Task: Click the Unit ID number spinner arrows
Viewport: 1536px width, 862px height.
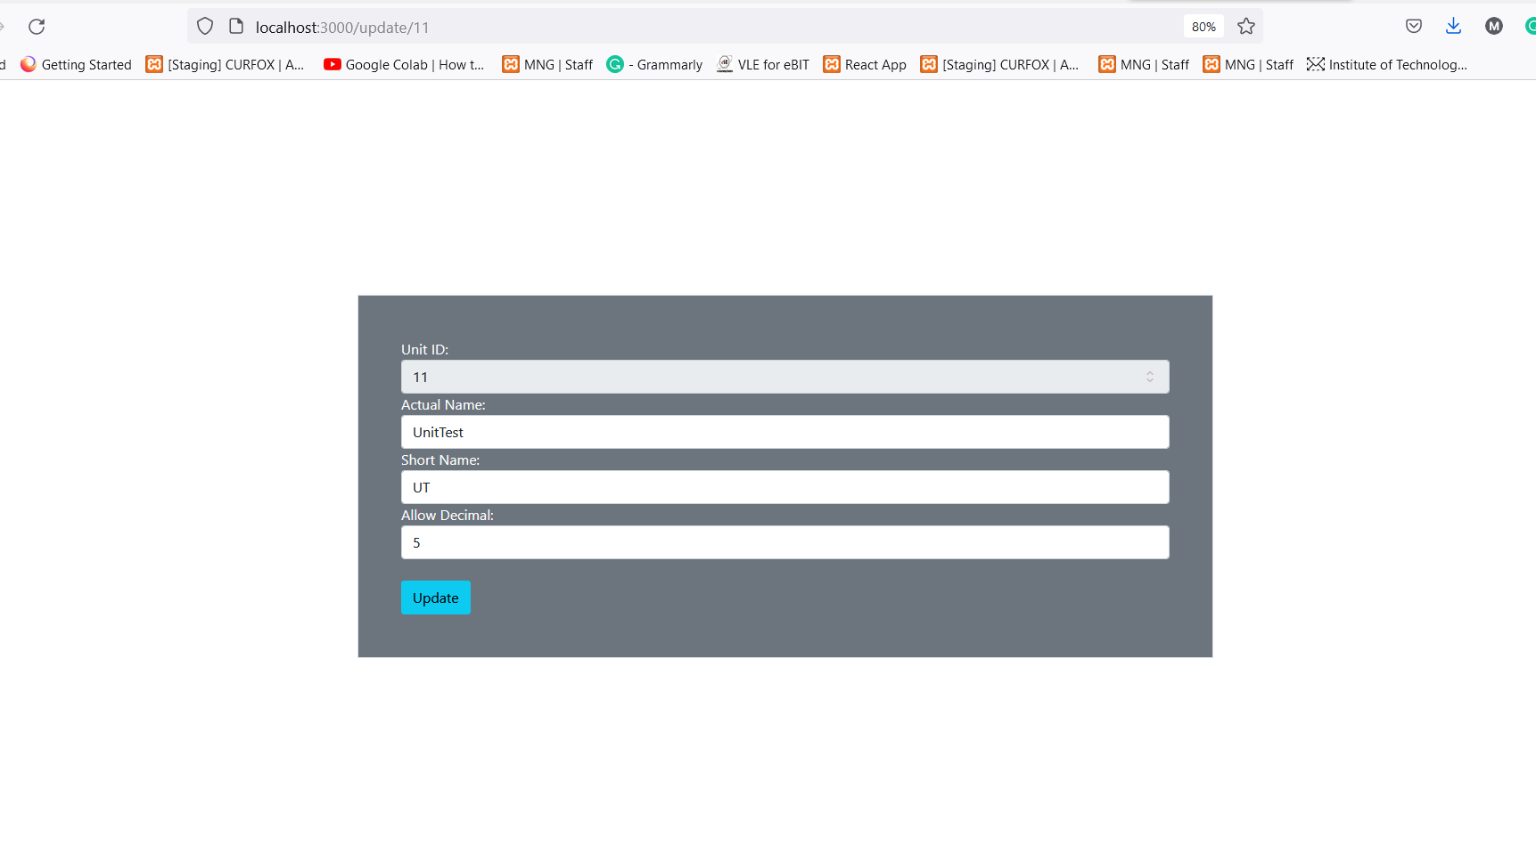Action: point(1150,377)
